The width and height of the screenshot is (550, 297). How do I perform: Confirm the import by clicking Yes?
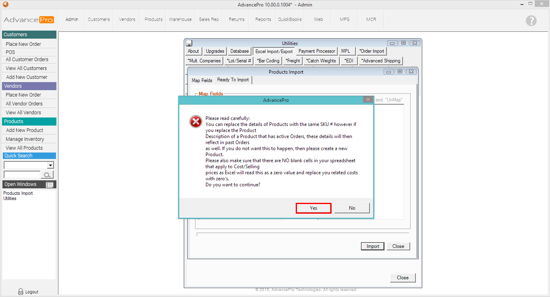pyautogui.click(x=313, y=208)
